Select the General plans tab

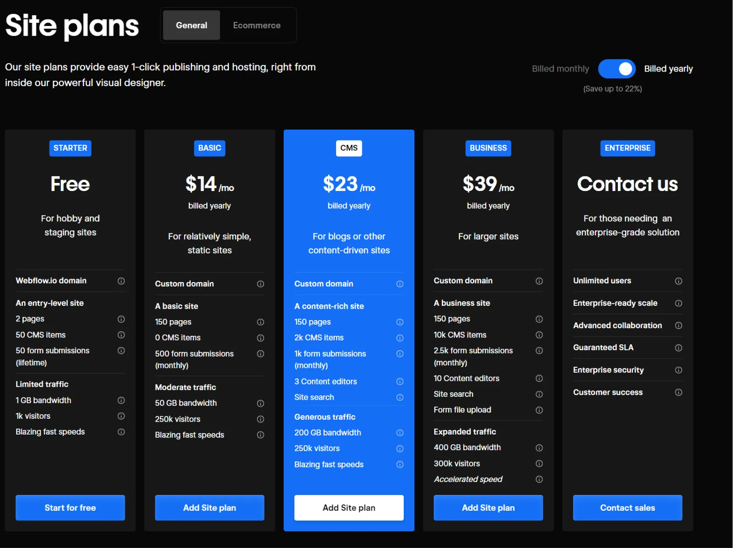(191, 25)
